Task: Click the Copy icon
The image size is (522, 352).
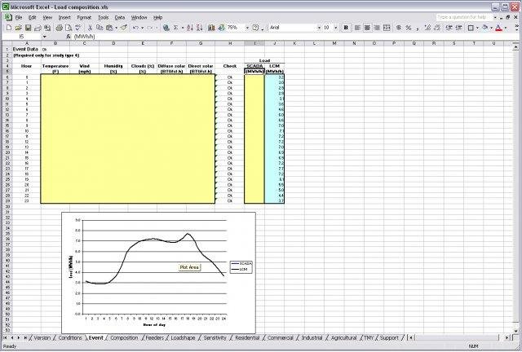Action: pyautogui.click(x=100, y=28)
